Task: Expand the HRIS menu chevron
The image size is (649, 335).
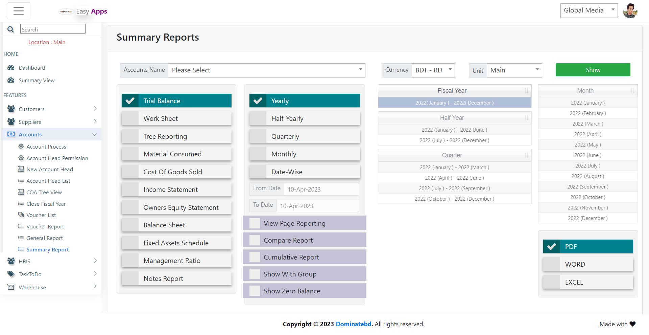Action: [x=95, y=261]
